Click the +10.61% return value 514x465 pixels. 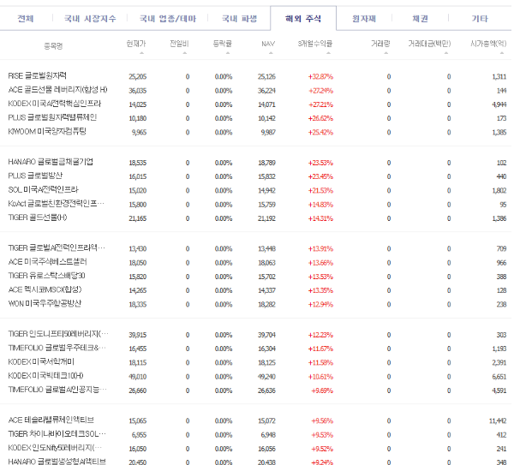coord(320,377)
